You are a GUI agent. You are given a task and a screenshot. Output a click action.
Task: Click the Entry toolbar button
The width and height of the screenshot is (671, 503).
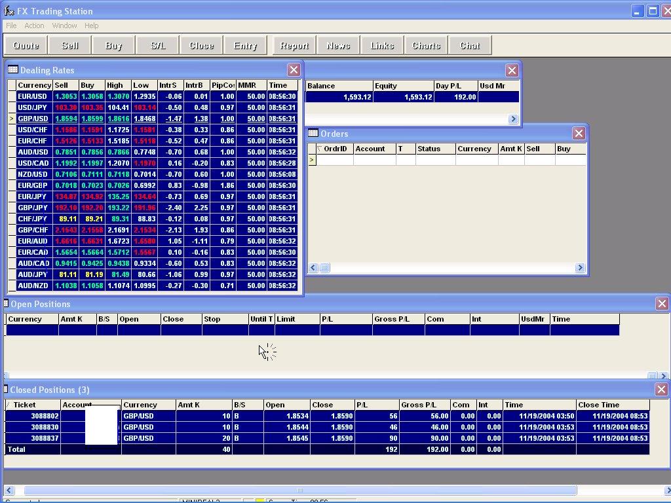click(245, 45)
